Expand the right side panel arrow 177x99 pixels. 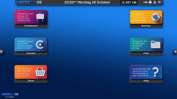[175, 52]
